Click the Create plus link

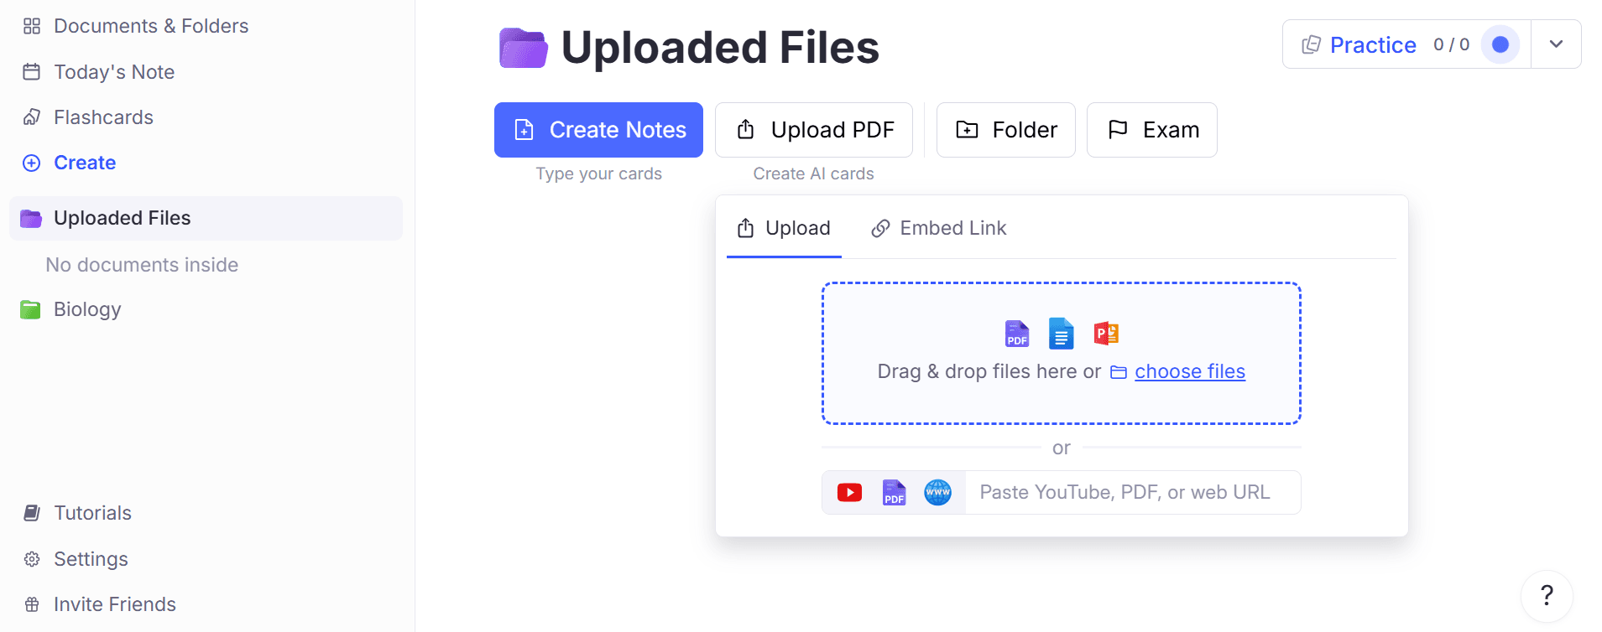coord(70,163)
